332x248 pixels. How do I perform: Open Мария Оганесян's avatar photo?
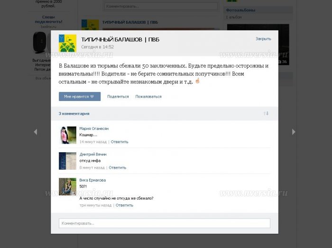tap(67, 135)
